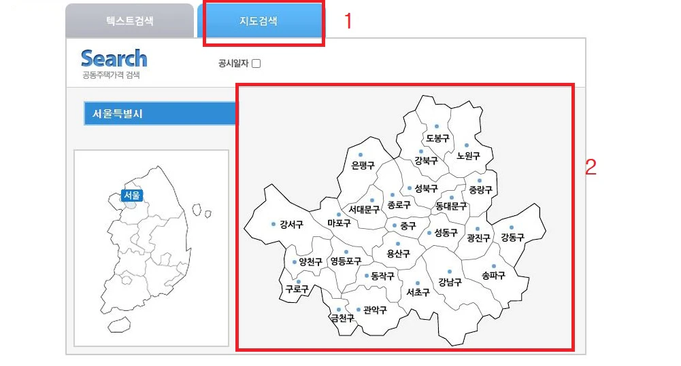
Task: Click the blue dot left of 관악구
Action: point(359,310)
